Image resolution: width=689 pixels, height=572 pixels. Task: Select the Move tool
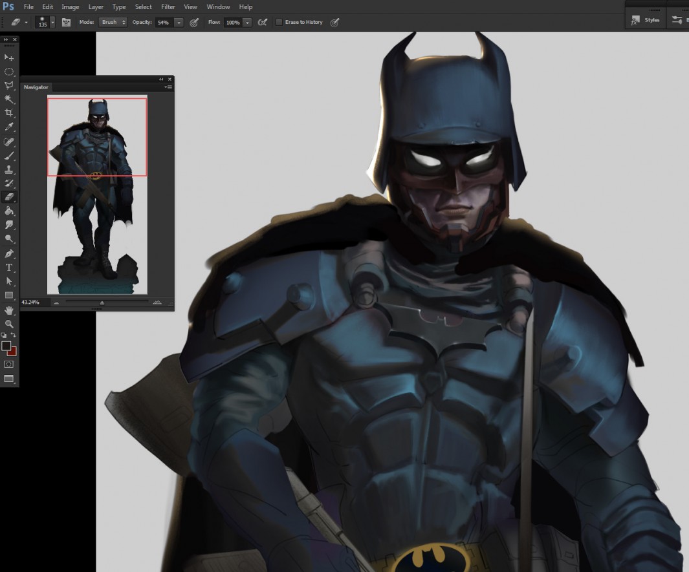pyautogui.click(x=9, y=58)
